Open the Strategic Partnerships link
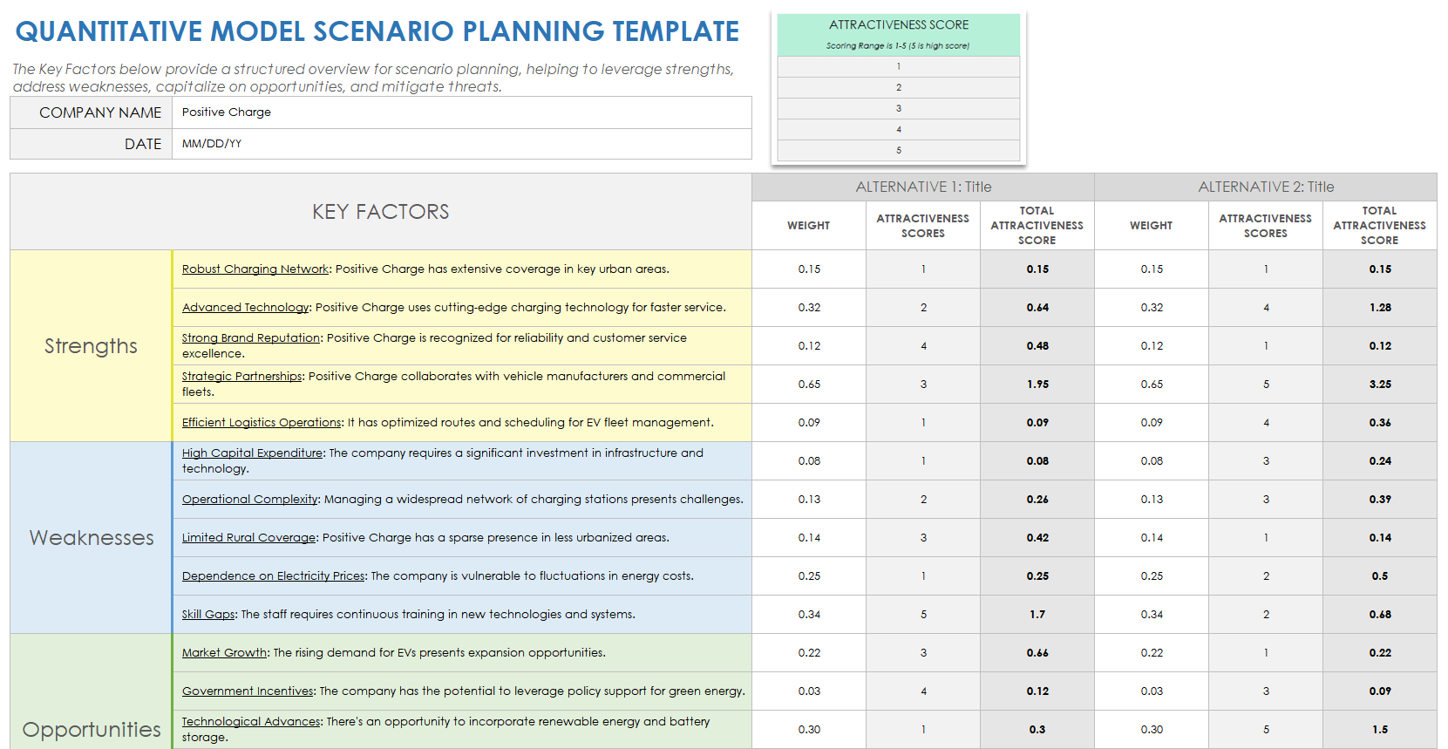This screenshot has height=749, width=1448. [x=241, y=377]
